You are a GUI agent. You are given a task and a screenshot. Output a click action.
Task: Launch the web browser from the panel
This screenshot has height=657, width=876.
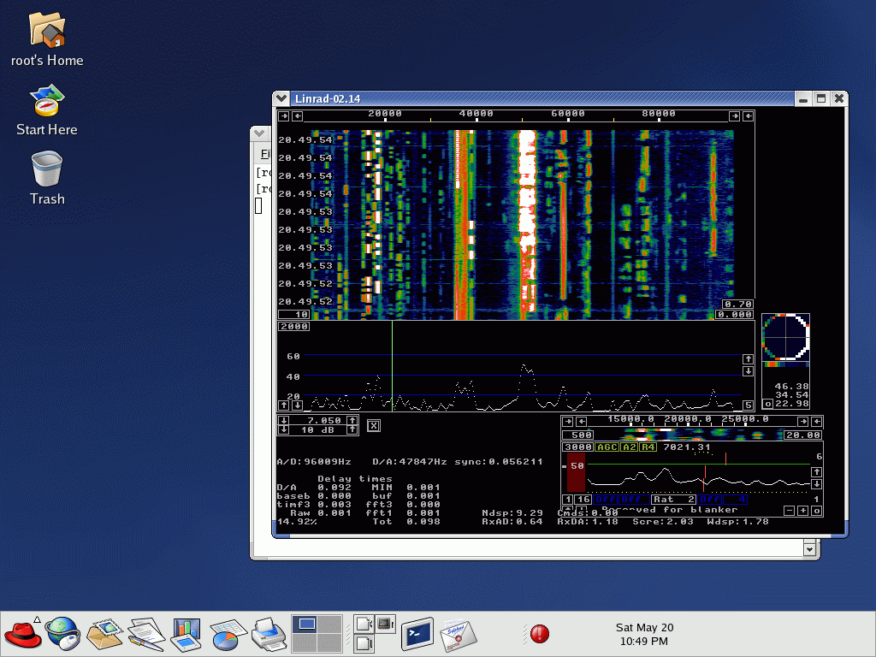[x=62, y=634]
